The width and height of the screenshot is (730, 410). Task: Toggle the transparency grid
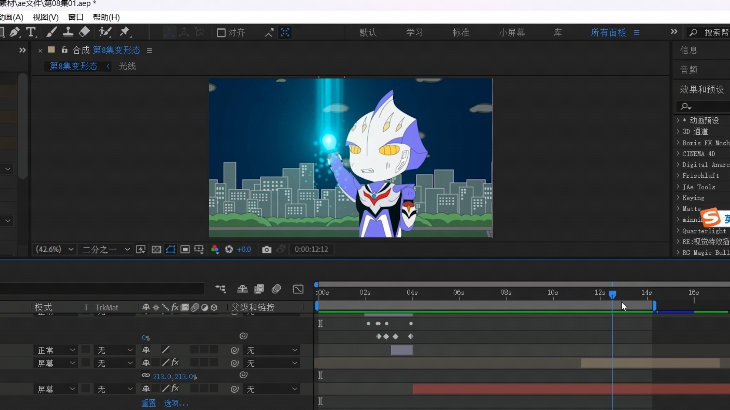[x=156, y=249]
